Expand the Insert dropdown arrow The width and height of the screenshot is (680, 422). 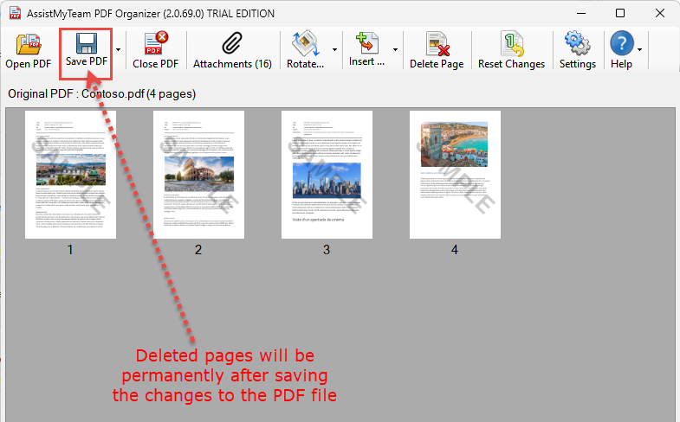[x=396, y=51]
